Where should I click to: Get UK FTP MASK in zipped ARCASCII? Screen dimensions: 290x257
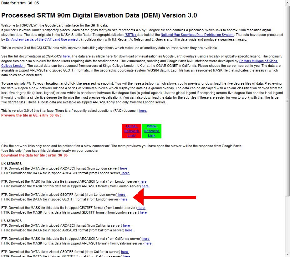coord(143,181)
